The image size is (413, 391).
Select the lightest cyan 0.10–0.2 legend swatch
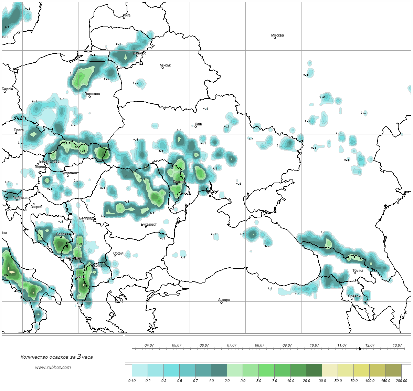pos(140,371)
